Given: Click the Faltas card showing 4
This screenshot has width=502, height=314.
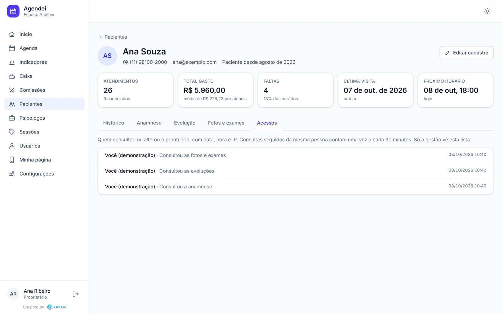Looking at the screenshot, I should [x=296, y=90].
